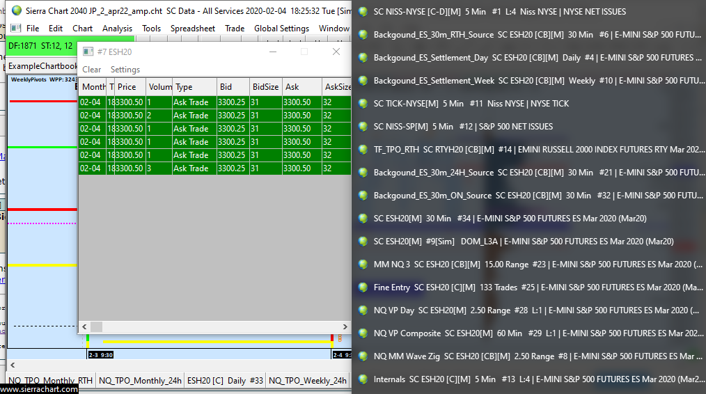Image resolution: width=706 pixels, height=394 pixels.
Task: Open the Spreadsheet menu
Action: pyautogui.click(x=193, y=29)
